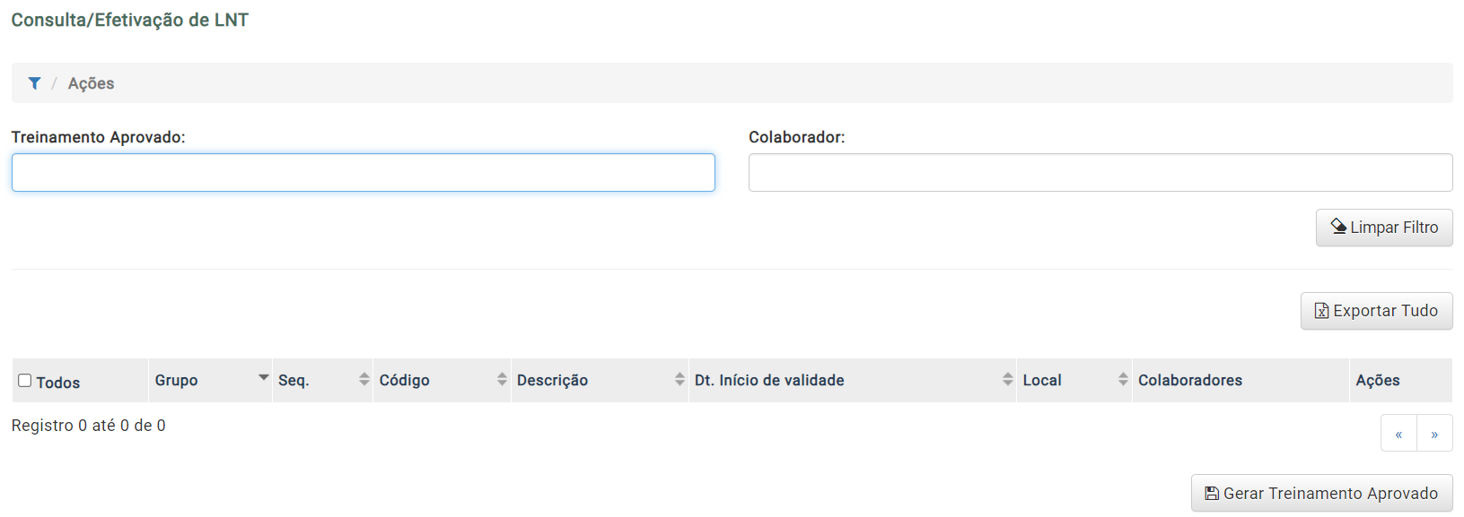Click the spreadsheet icon on Exportar Tudo
This screenshot has height=517, width=1464.
[x=1321, y=311]
